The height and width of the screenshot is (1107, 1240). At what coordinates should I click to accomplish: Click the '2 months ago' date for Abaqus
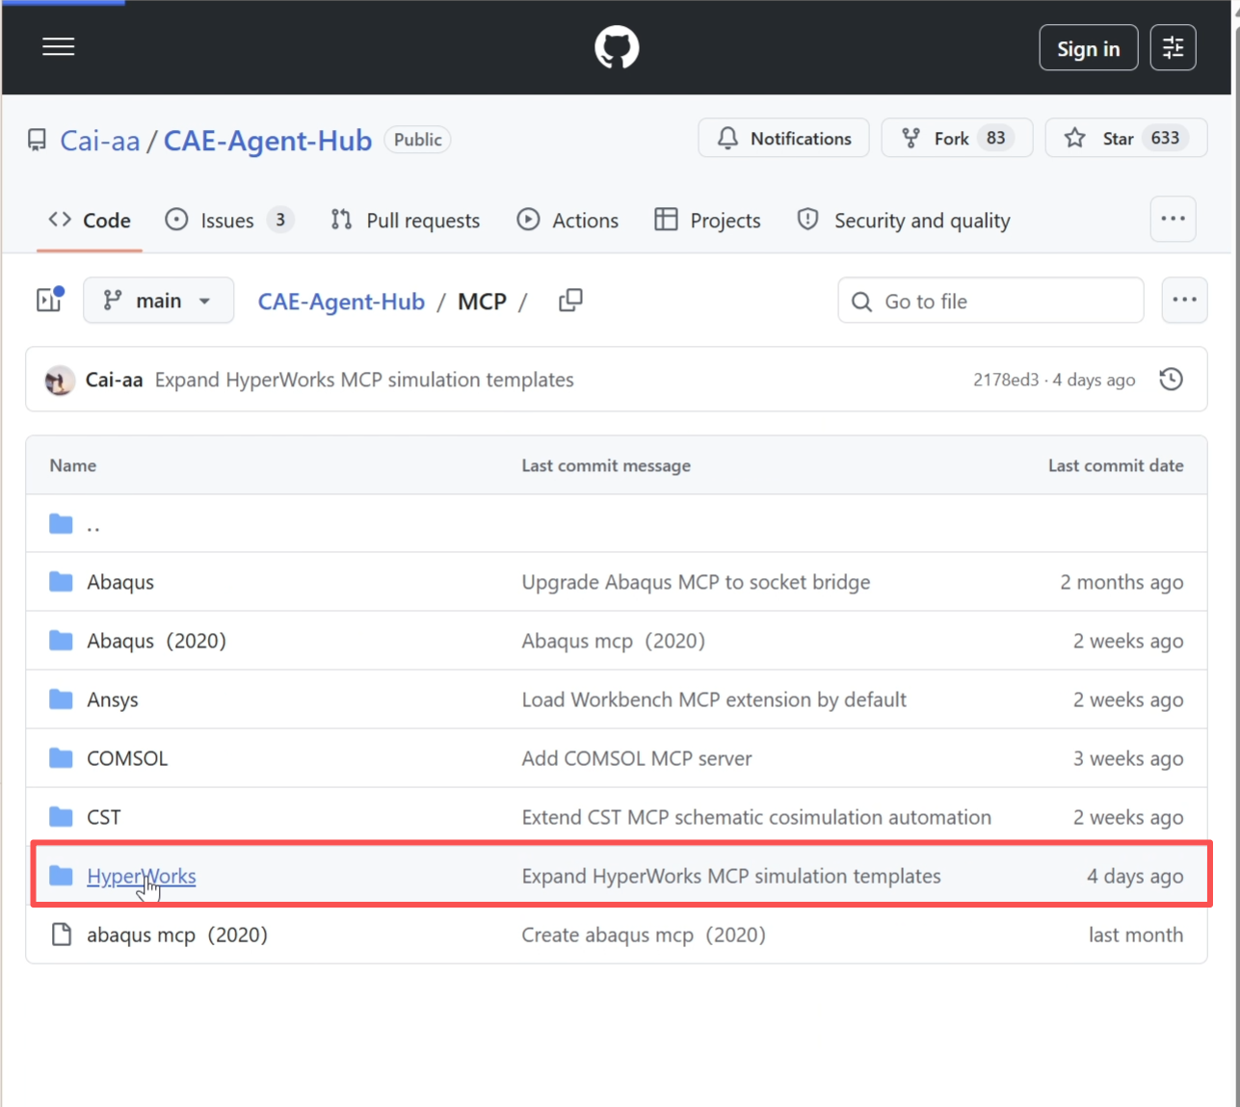pyautogui.click(x=1121, y=582)
